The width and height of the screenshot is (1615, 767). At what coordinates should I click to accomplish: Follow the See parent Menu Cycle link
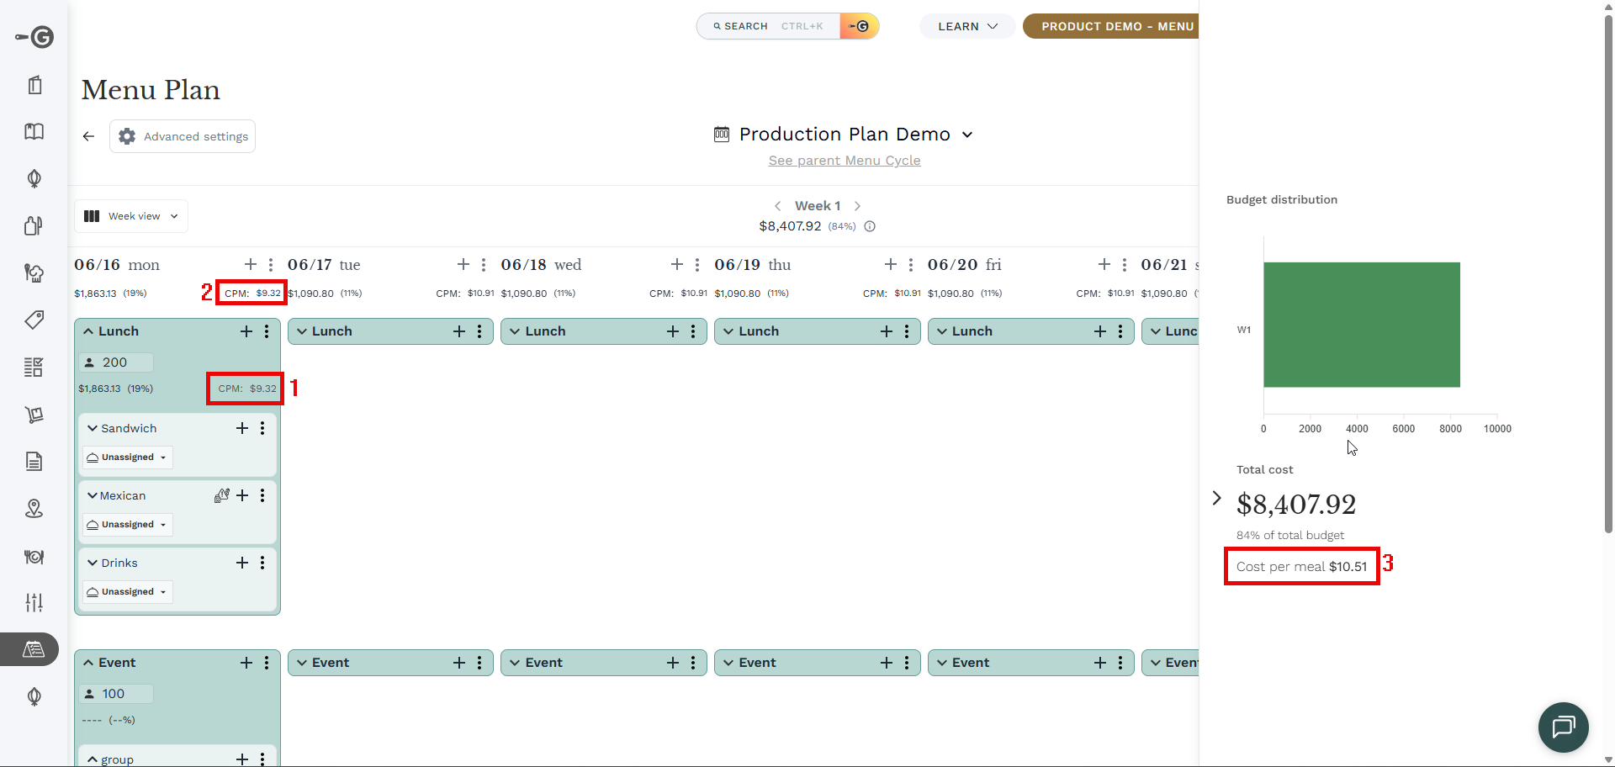tap(845, 161)
